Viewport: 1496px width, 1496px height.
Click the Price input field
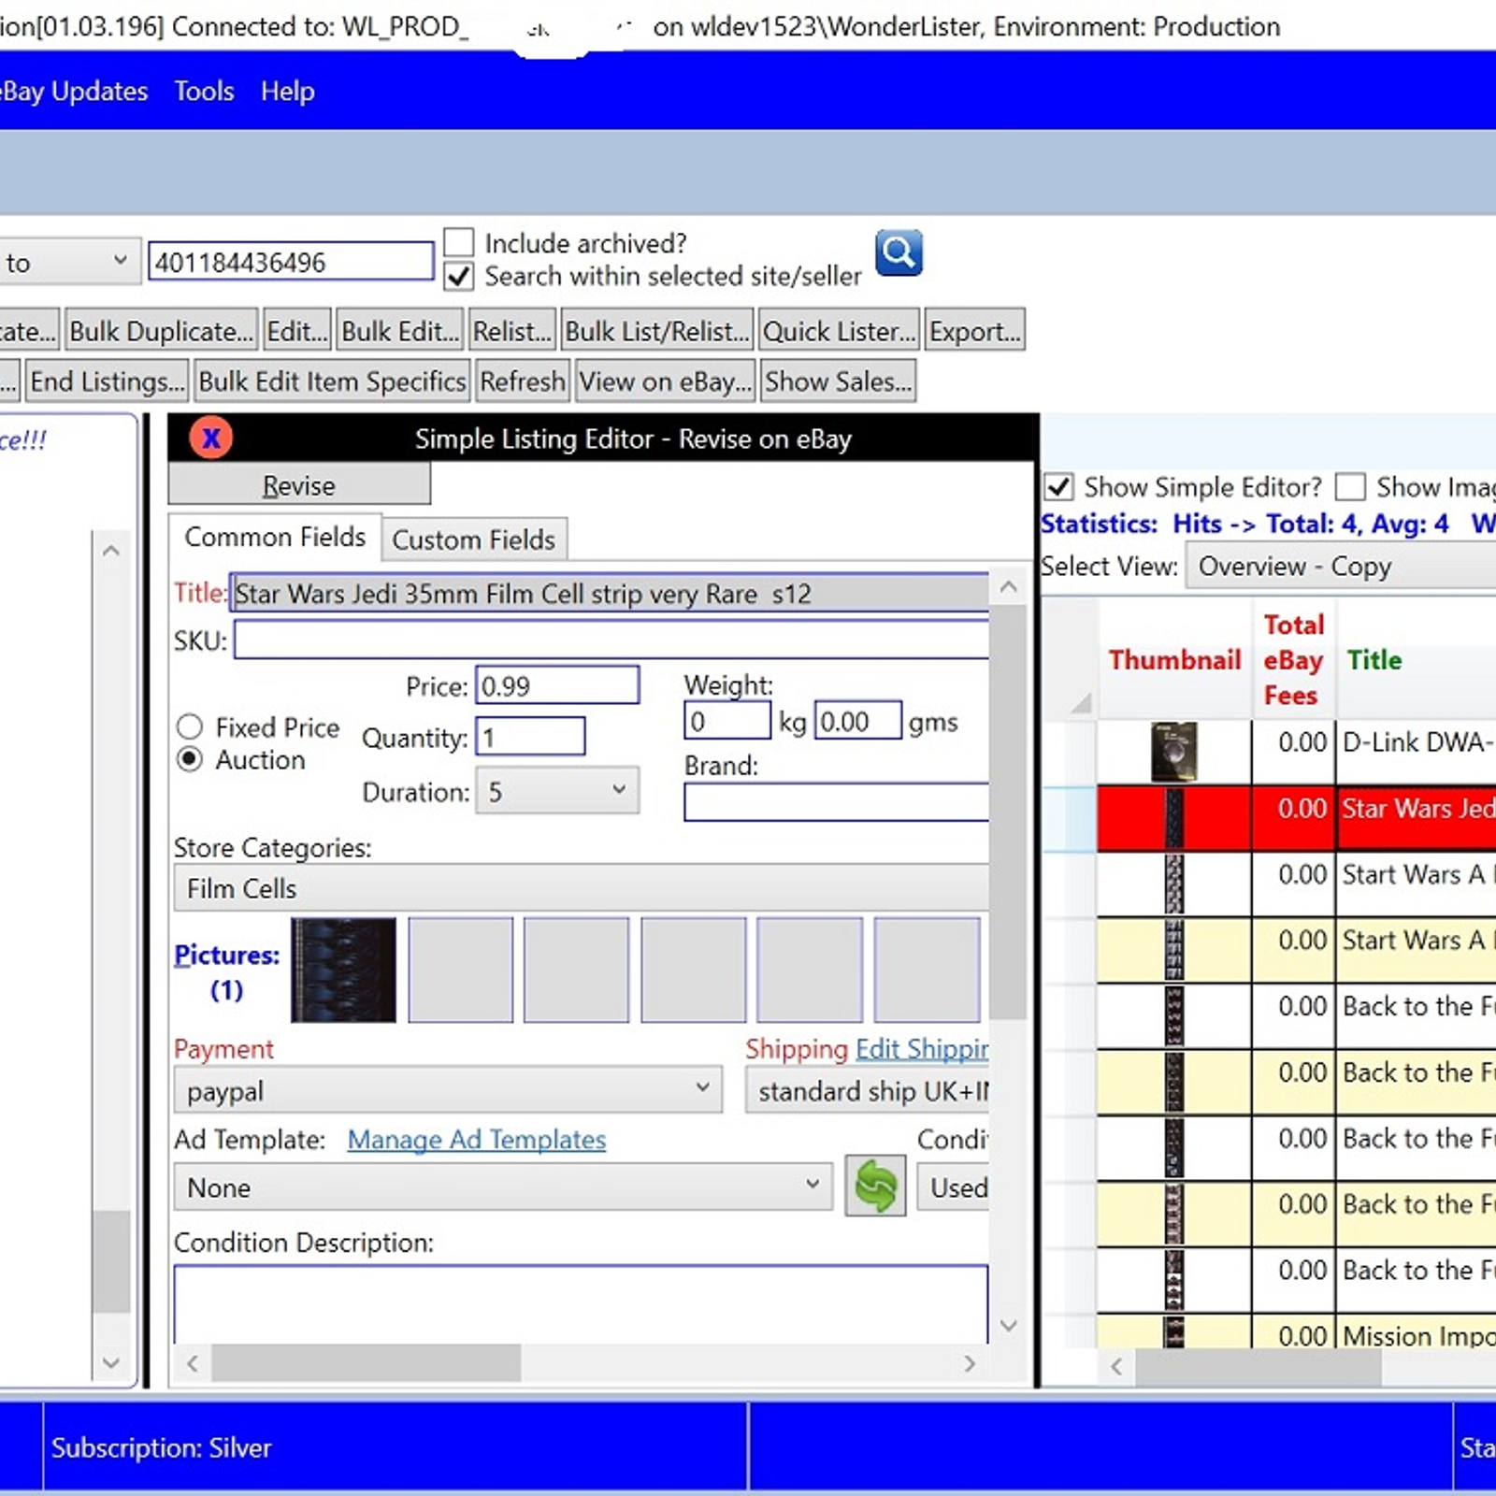(x=557, y=686)
